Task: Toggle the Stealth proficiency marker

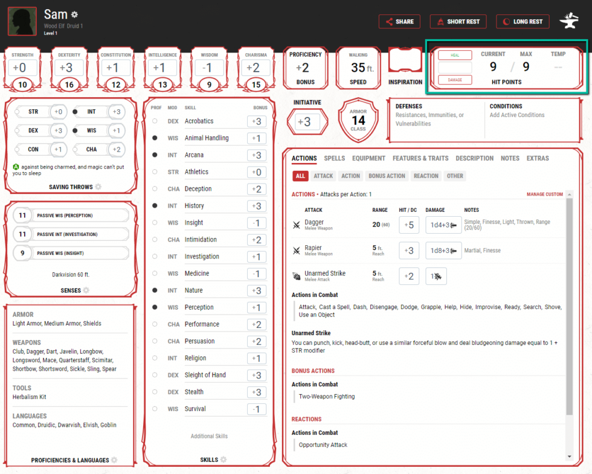Action: 155,392
